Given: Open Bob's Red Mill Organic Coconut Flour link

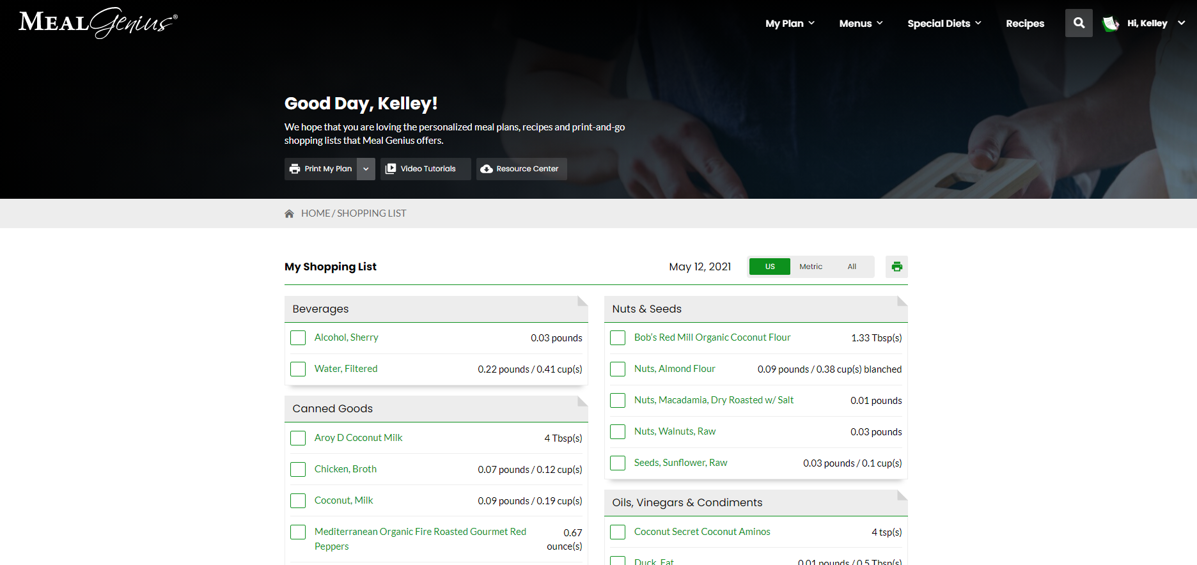Looking at the screenshot, I should tap(712, 337).
